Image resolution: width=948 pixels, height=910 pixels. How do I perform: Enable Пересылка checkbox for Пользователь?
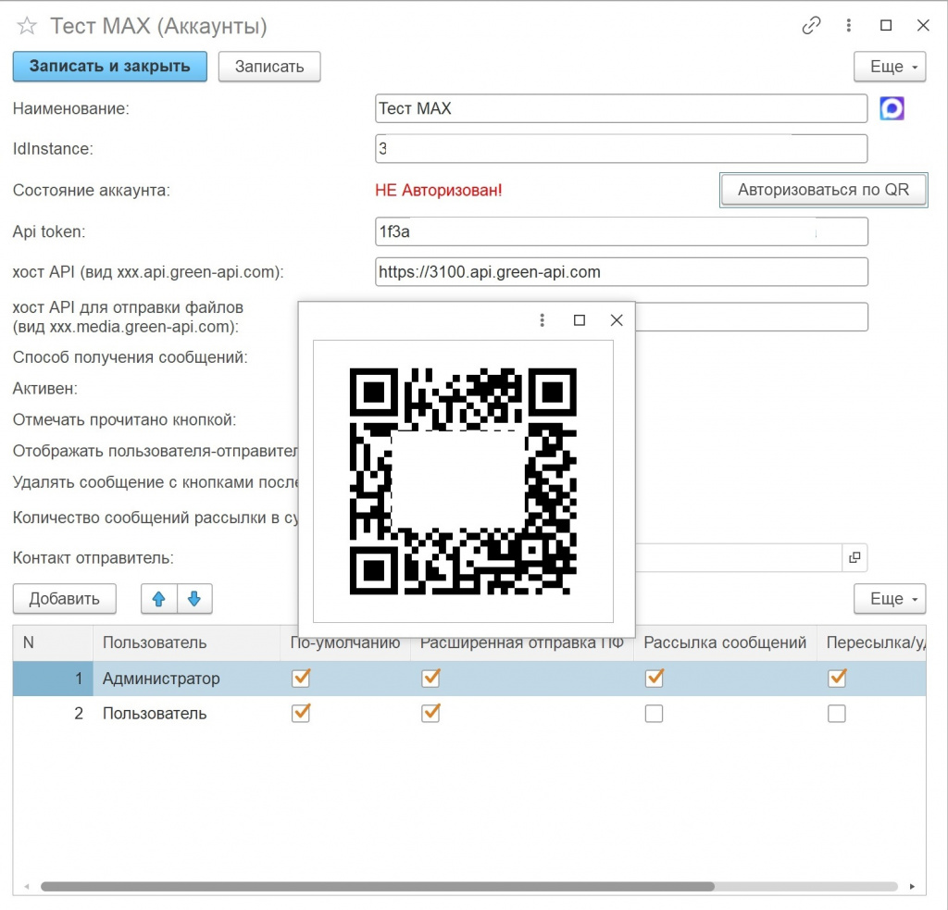click(837, 714)
